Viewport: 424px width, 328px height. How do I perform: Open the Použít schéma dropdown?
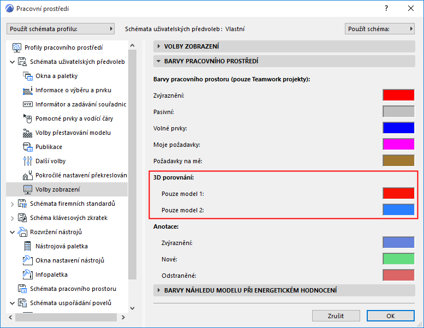point(380,29)
